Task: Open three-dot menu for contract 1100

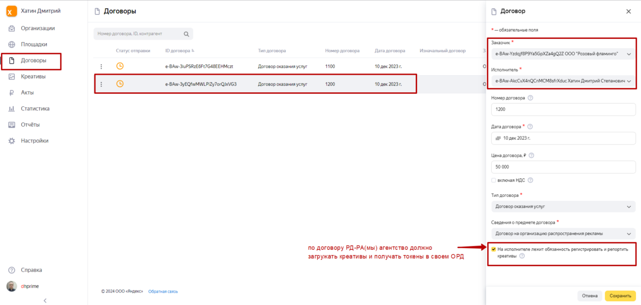Action: [x=101, y=67]
